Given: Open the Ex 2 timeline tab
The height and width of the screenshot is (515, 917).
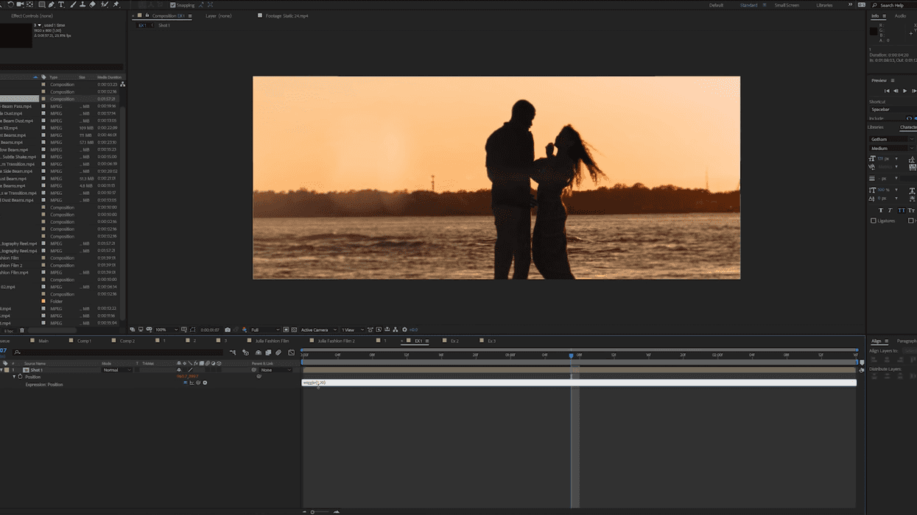Looking at the screenshot, I should [454, 341].
